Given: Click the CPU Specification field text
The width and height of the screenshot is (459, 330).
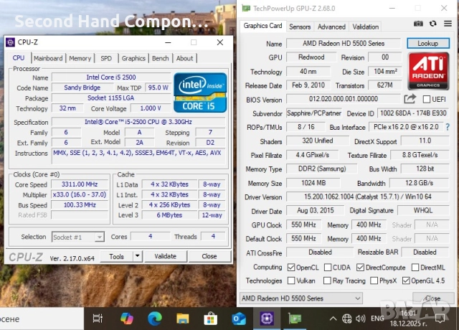Looking at the screenshot, I should [x=138, y=122].
